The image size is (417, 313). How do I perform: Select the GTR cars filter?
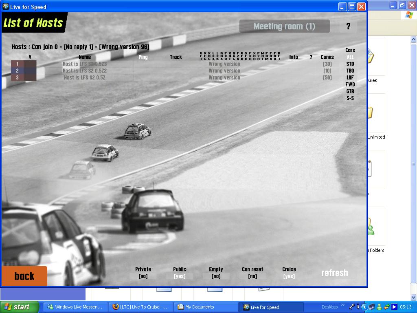[350, 92]
